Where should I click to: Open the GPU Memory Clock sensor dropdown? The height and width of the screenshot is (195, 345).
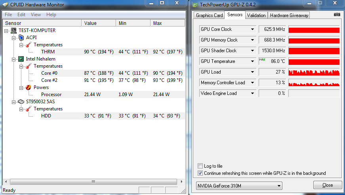tap(252, 40)
